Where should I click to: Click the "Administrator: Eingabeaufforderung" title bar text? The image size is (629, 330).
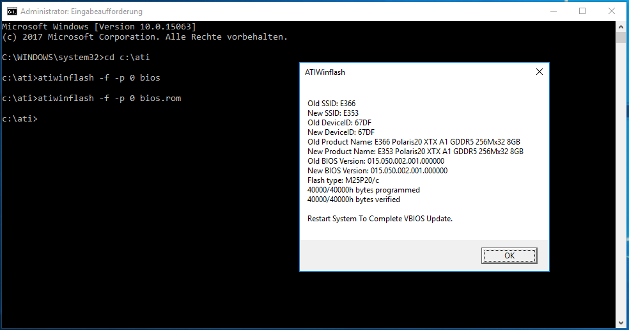click(82, 12)
